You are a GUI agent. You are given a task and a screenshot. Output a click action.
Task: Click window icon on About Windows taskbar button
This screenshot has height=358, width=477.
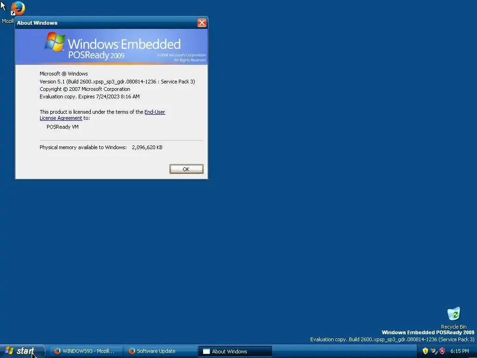[206, 351]
